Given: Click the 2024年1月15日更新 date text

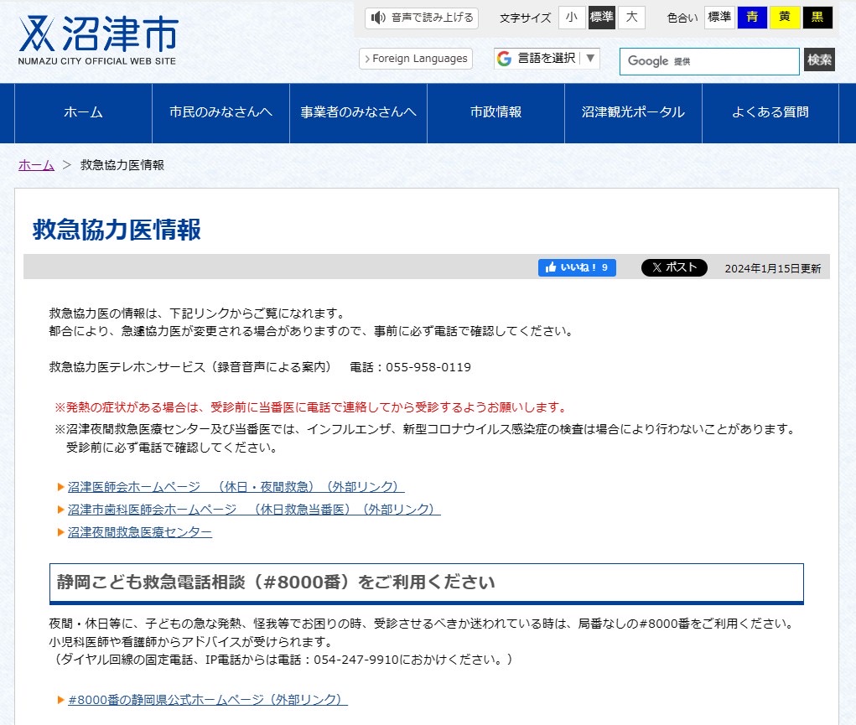Looking at the screenshot, I should point(772,268).
